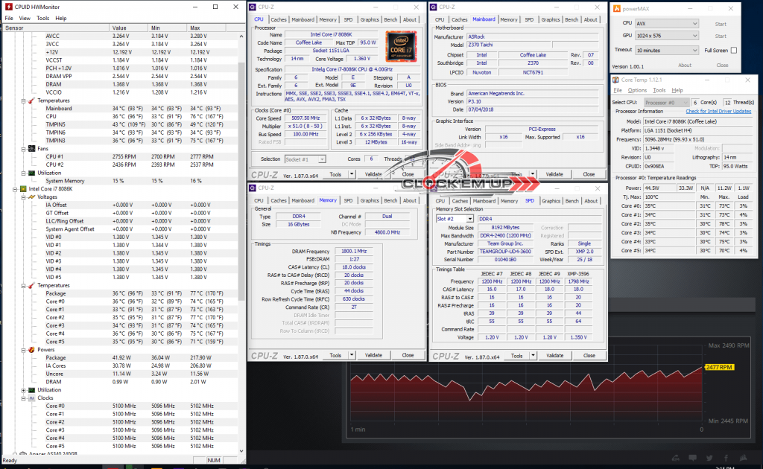
Task: Switch to Bench tab in CPU-Z Mainboard window
Action: coord(572,19)
